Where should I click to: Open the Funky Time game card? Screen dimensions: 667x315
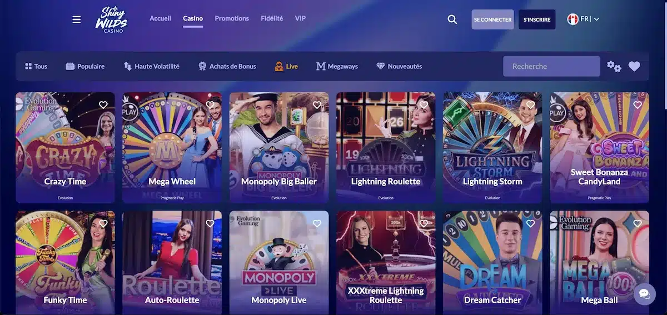(65, 263)
